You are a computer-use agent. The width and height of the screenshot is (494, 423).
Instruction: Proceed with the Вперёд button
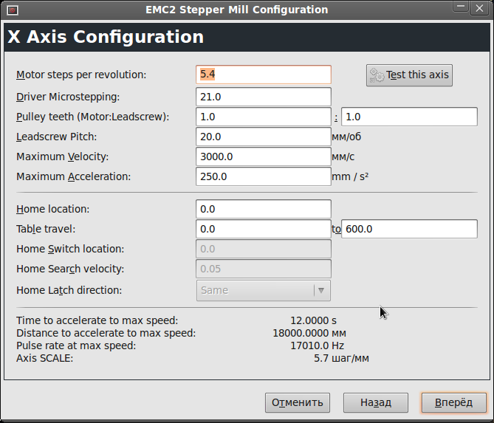tap(453, 402)
